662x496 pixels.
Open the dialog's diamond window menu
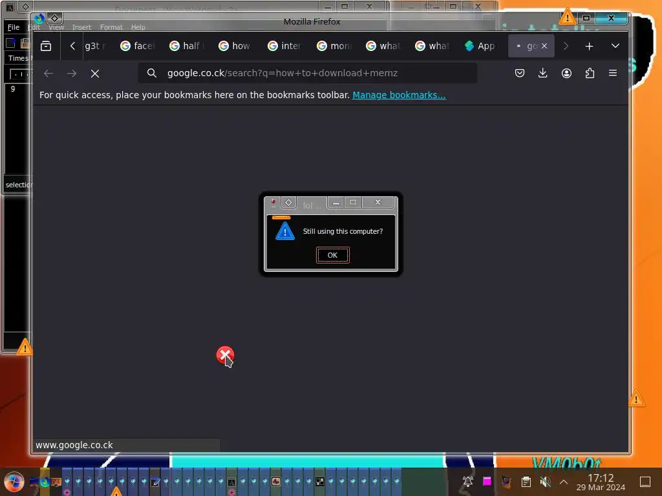[289, 202]
